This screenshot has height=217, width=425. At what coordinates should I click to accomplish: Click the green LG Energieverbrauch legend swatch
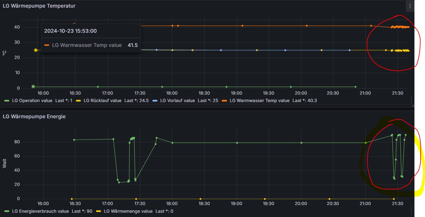6,211
